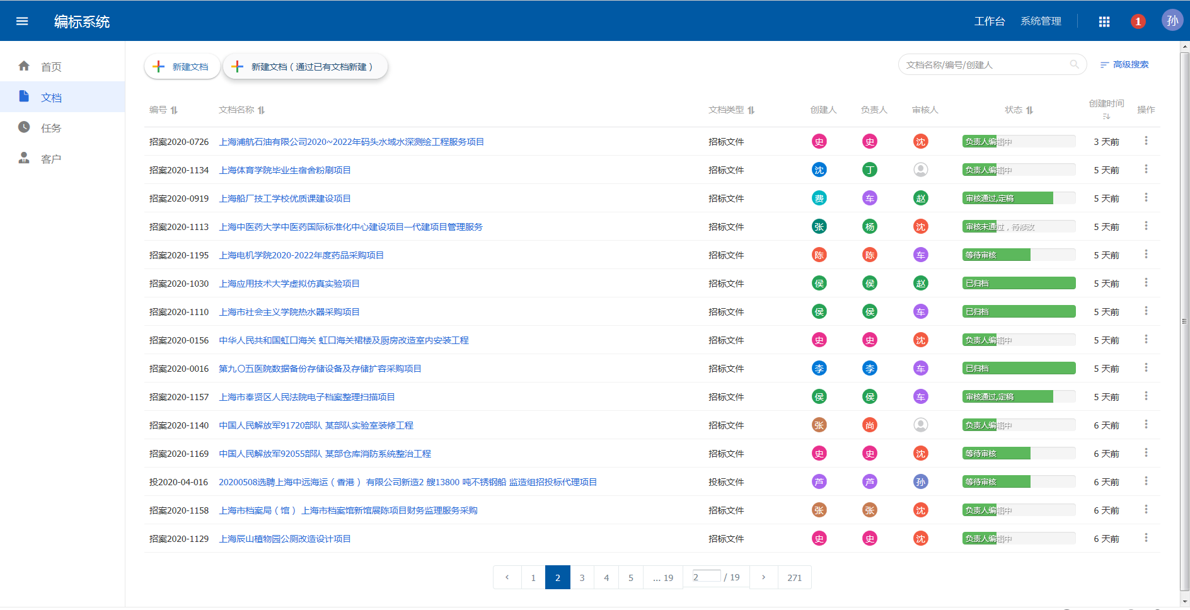This screenshot has width=1190, height=610.
Task: Click the 首页 home icon in sidebar
Action: 24,66
